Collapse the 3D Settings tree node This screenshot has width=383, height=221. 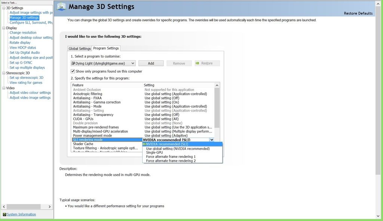tap(4, 8)
